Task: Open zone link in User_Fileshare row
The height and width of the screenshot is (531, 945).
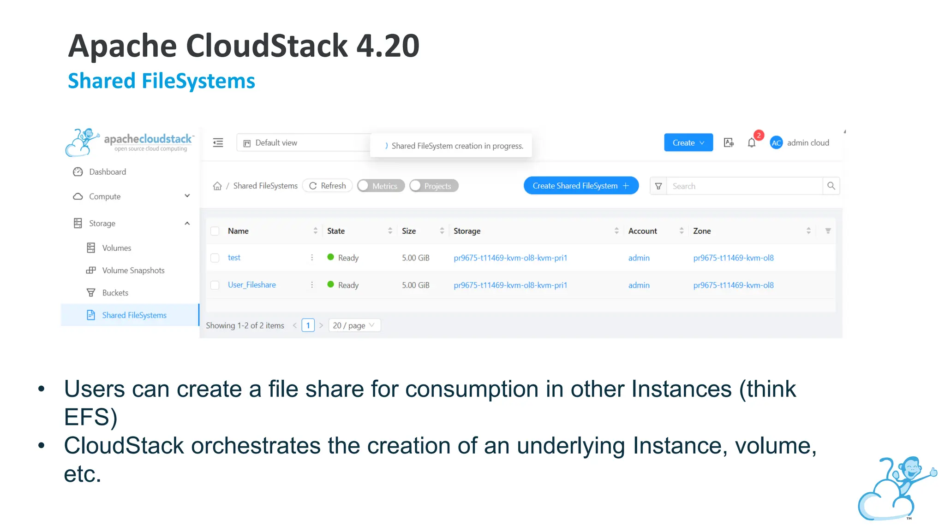Action: tap(734, 285)
